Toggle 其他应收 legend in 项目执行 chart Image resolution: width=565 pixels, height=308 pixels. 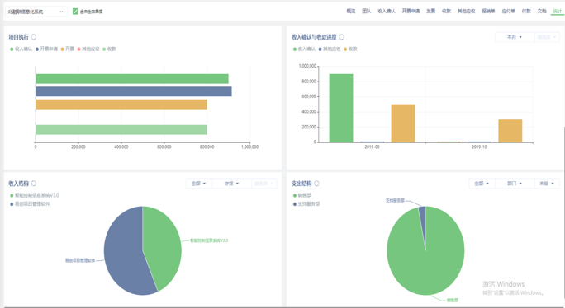(x=88, y=49)
